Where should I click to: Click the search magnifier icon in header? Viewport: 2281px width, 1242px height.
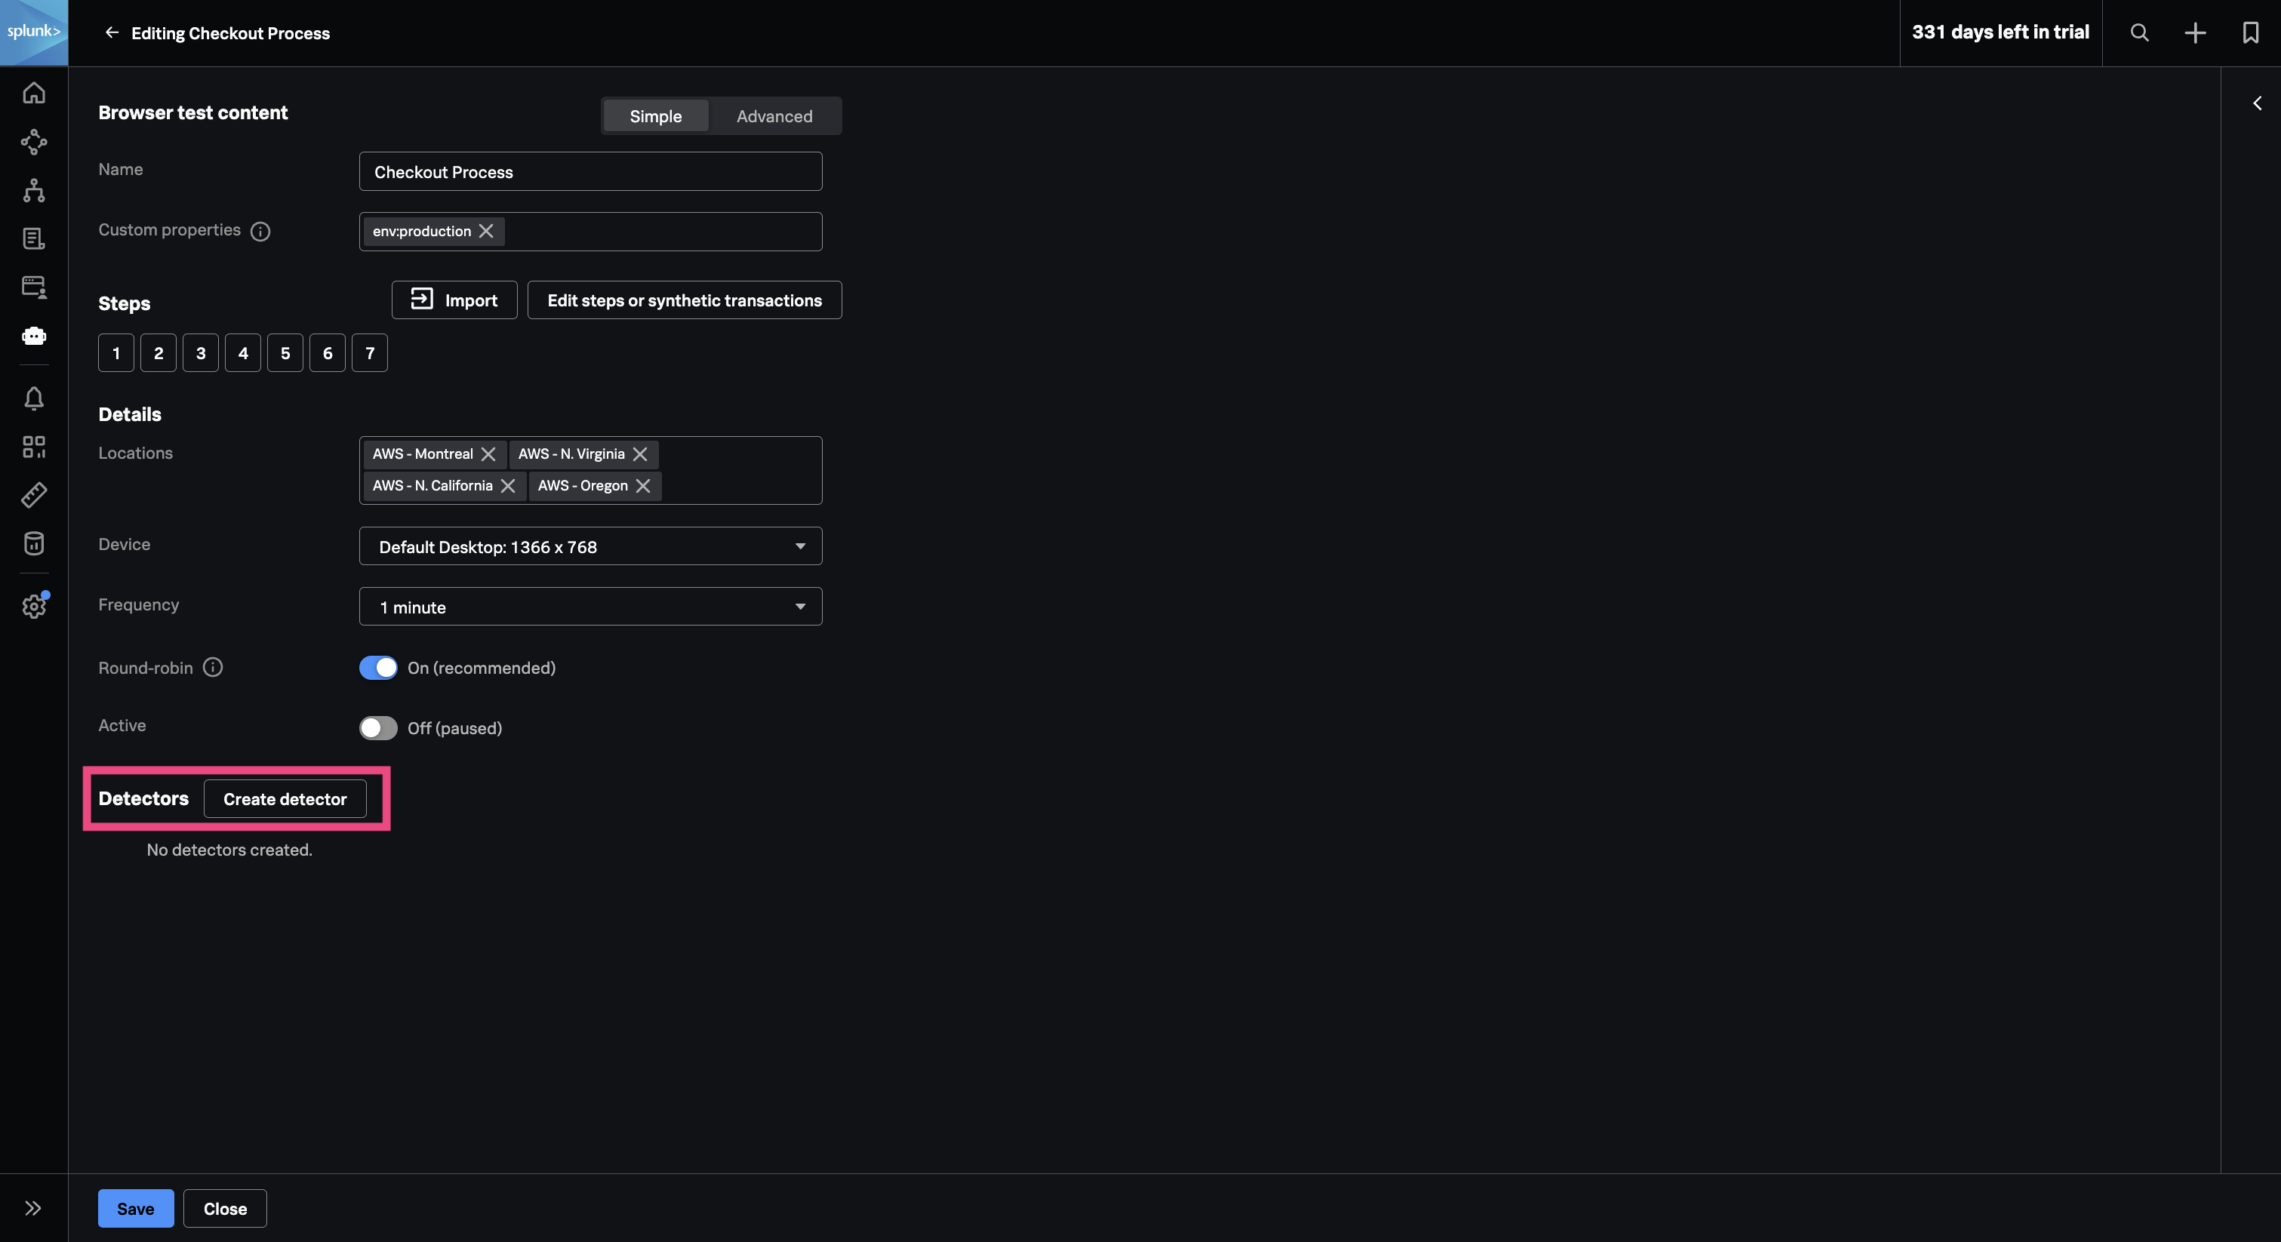(x=2139, y=32)
